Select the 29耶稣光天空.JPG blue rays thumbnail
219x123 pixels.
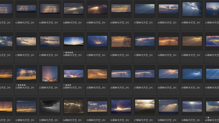(x=192, y=74)
